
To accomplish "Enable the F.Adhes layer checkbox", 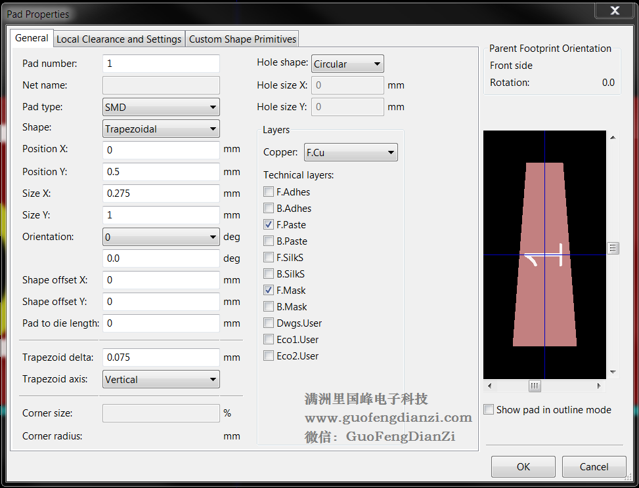I will click(269, 192).
